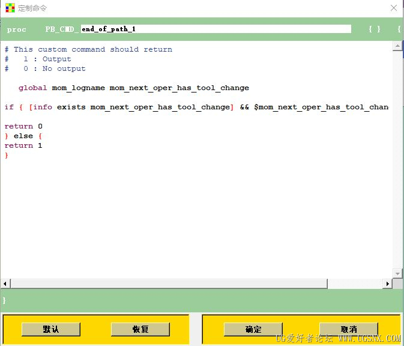Image resolution: width=404 pixels, height=346 pixels.
Task: Place cursor on the 'return 1' line
Action: pos(23,146)
